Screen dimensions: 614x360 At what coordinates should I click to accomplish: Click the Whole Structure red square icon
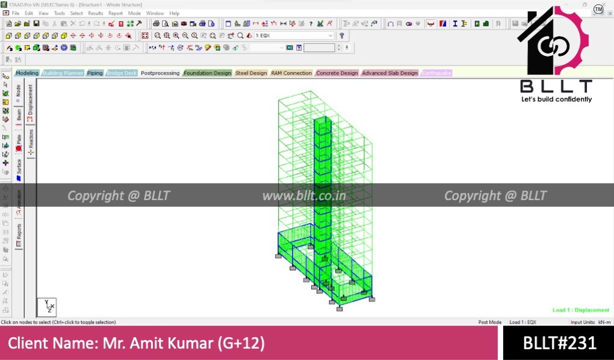[145, 35]
